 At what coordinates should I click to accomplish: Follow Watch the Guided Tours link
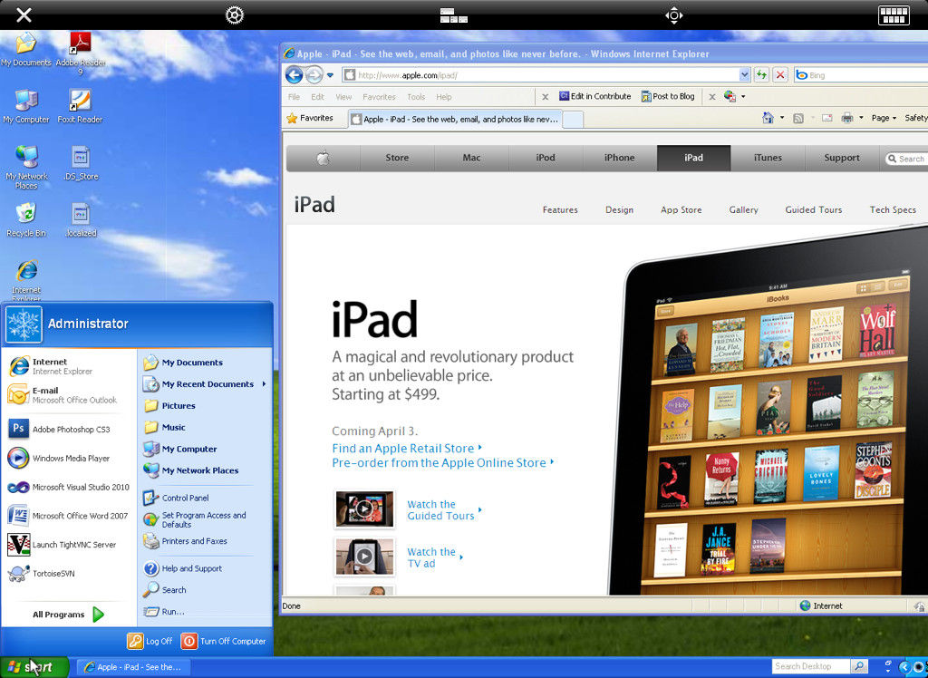[444, 509]
